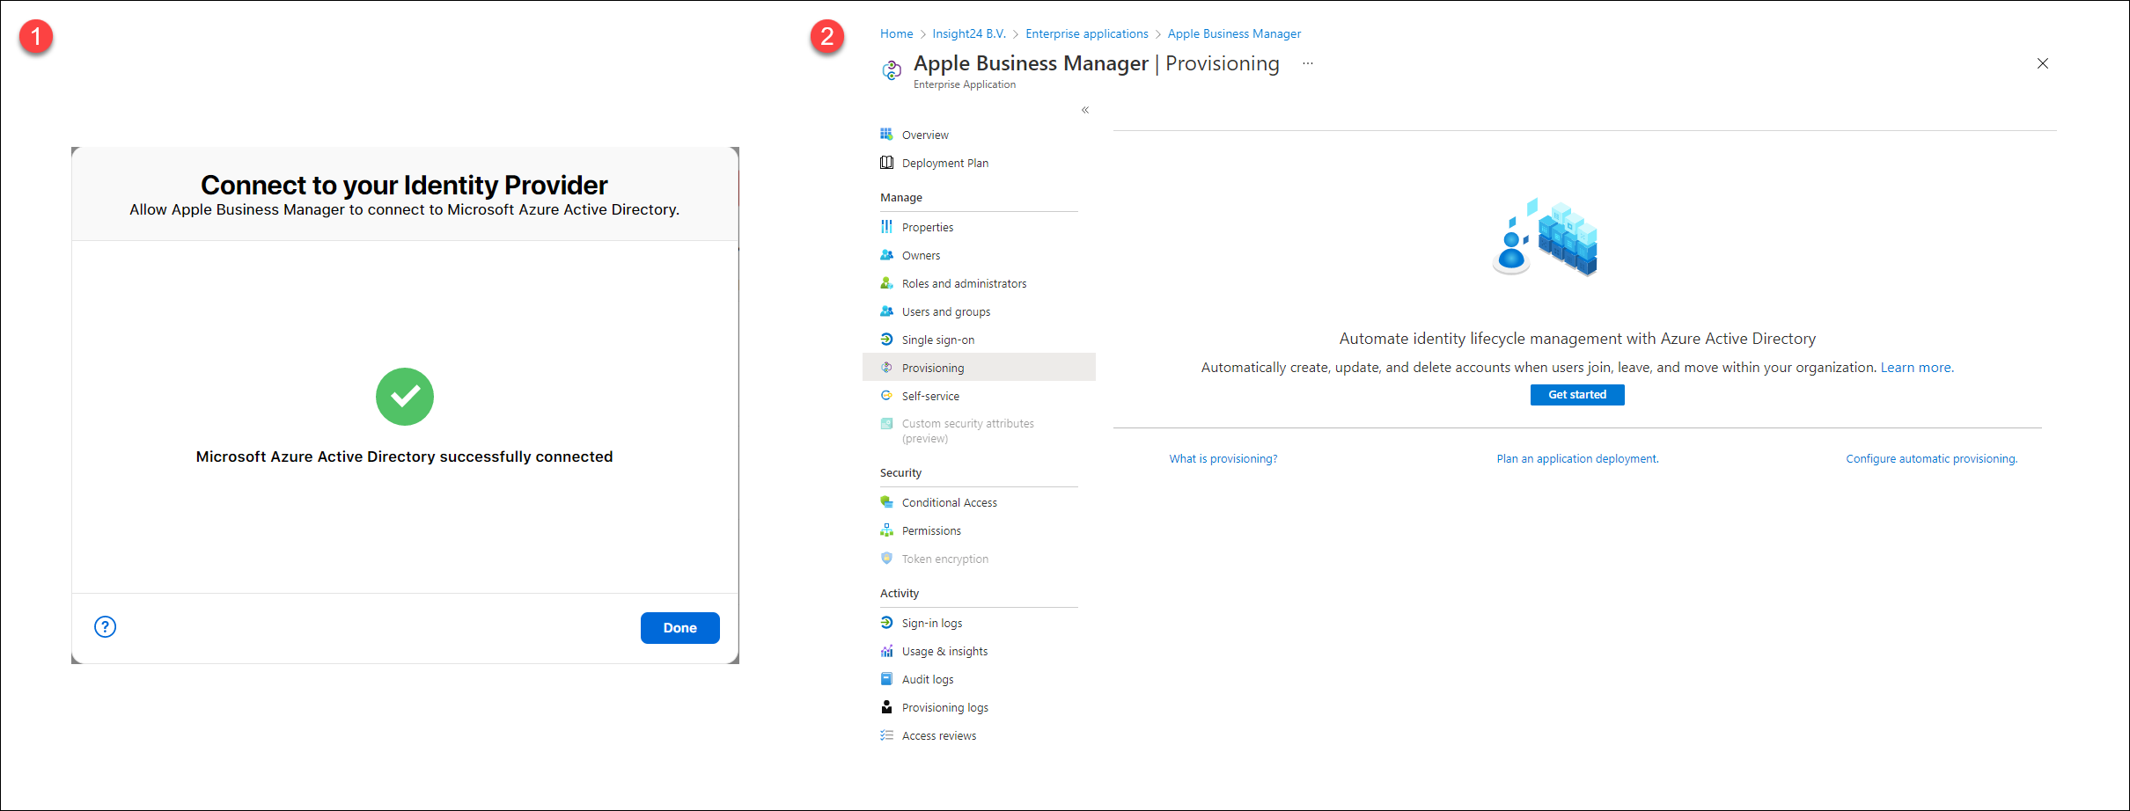Image resolution: width=2130 pixels, height=811 pixels.
Task: Click the Permissions hierarchy icon
Action: click(x=886, y=530)
